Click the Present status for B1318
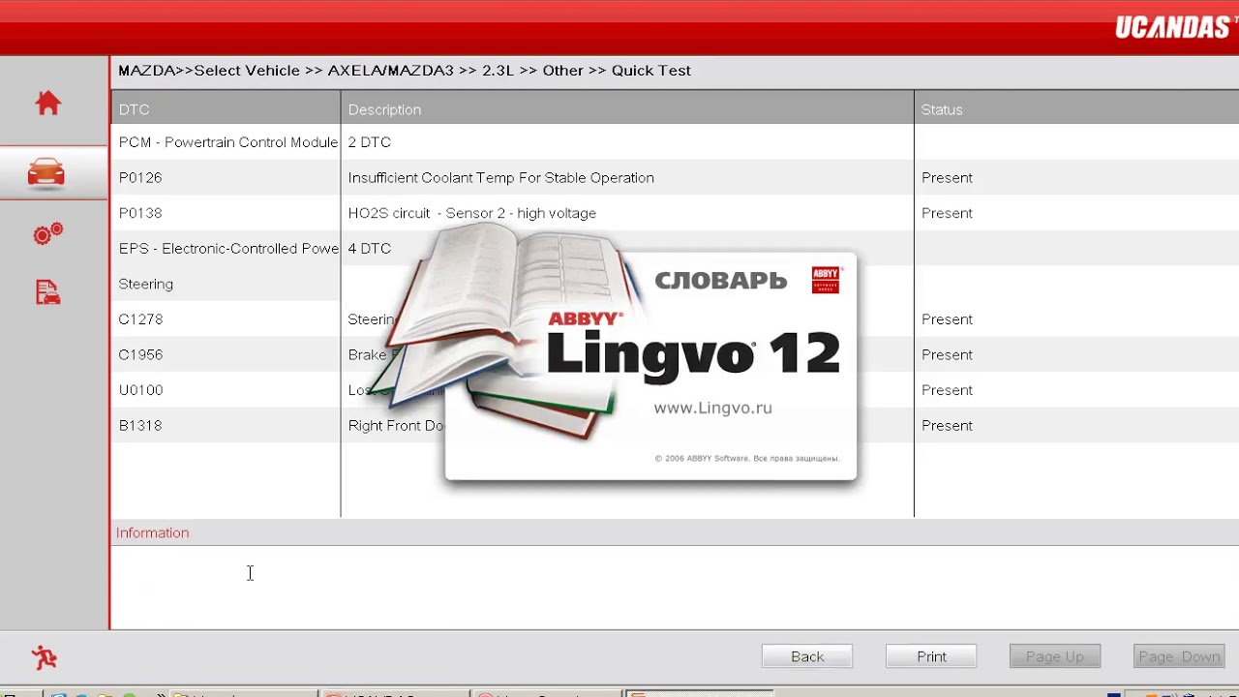Viewport: 1239px width, 697px height. tap(947, 425)
